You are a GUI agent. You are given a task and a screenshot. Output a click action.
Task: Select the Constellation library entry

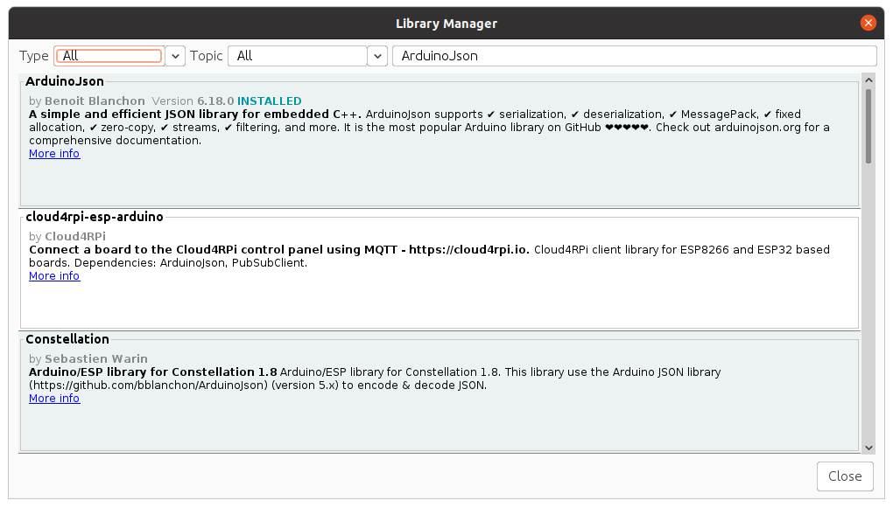coord(438,424)
